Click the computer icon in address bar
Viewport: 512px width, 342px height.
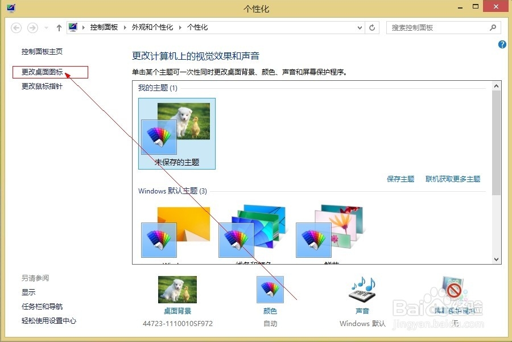coord(73,27)
